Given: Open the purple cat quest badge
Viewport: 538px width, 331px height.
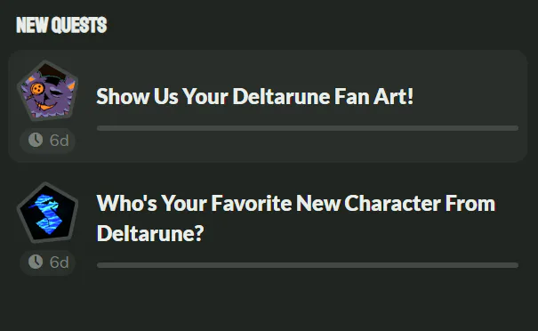Looking at the screenshot, I should (x=47, y=91).
